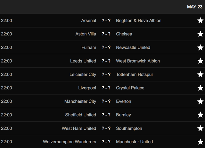Image resolution: width=205 pixels, height=148 pixels.
Task: Select the MAY 23 date header
Action: click(x=195, y=7)
